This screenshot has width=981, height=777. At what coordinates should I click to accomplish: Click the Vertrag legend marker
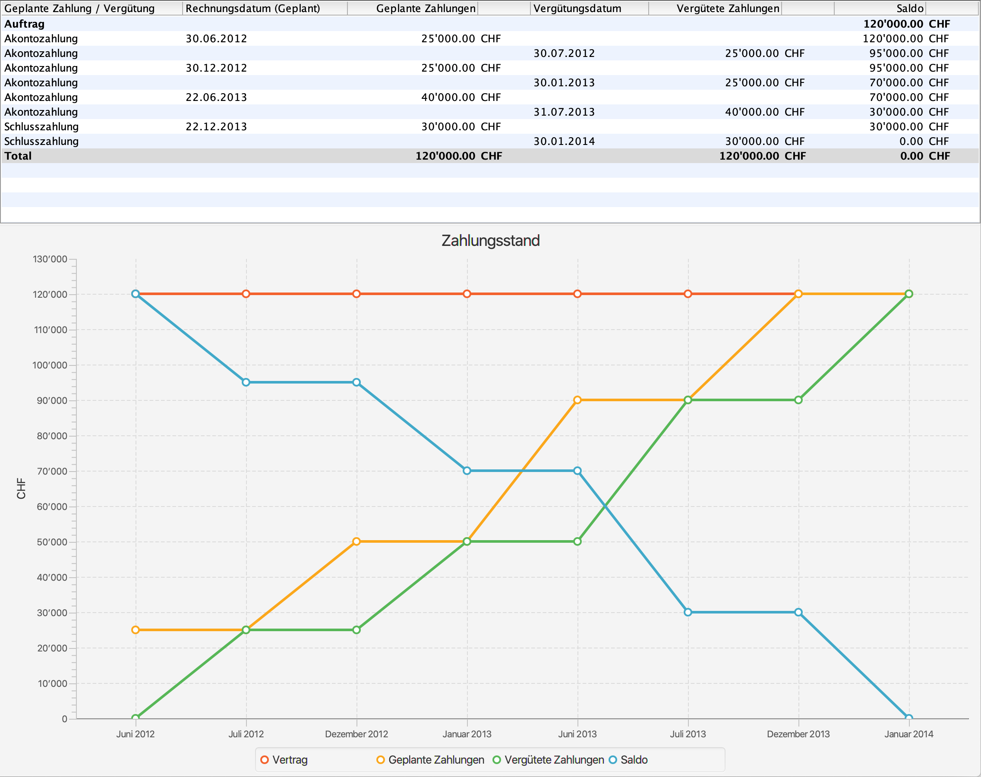pyautogui.click(x=265, y=760)
